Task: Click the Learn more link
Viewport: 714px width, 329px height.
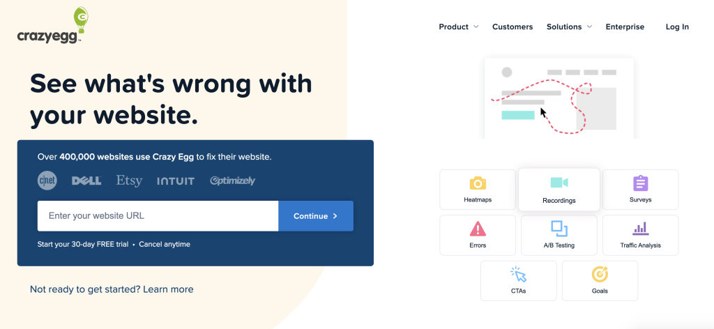Action: pos(168,289)
